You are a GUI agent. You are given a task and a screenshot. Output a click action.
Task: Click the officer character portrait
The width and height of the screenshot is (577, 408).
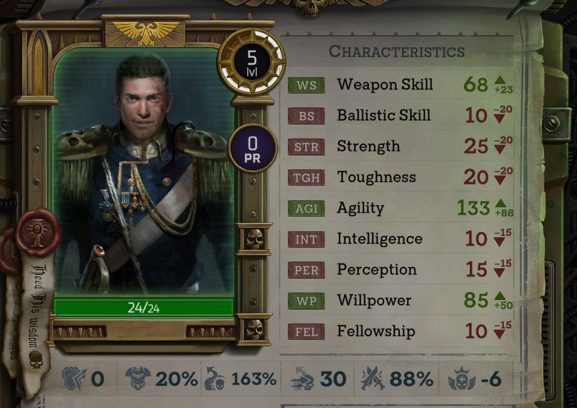[x=143, y=173]
